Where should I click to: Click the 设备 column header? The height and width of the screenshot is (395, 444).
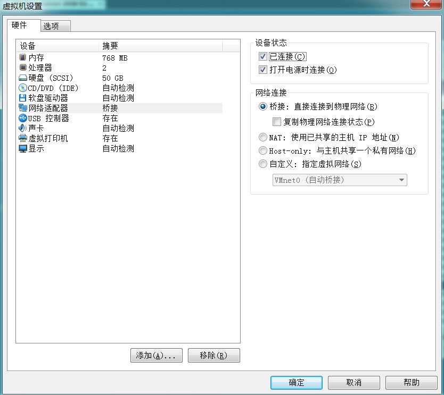(57, 46)
